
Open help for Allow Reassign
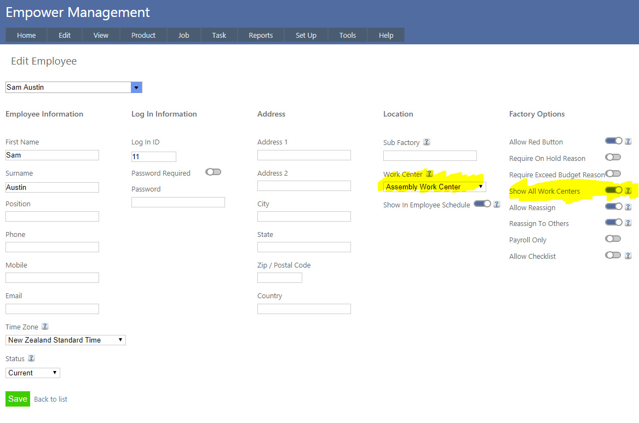click(x=628, y=207)
